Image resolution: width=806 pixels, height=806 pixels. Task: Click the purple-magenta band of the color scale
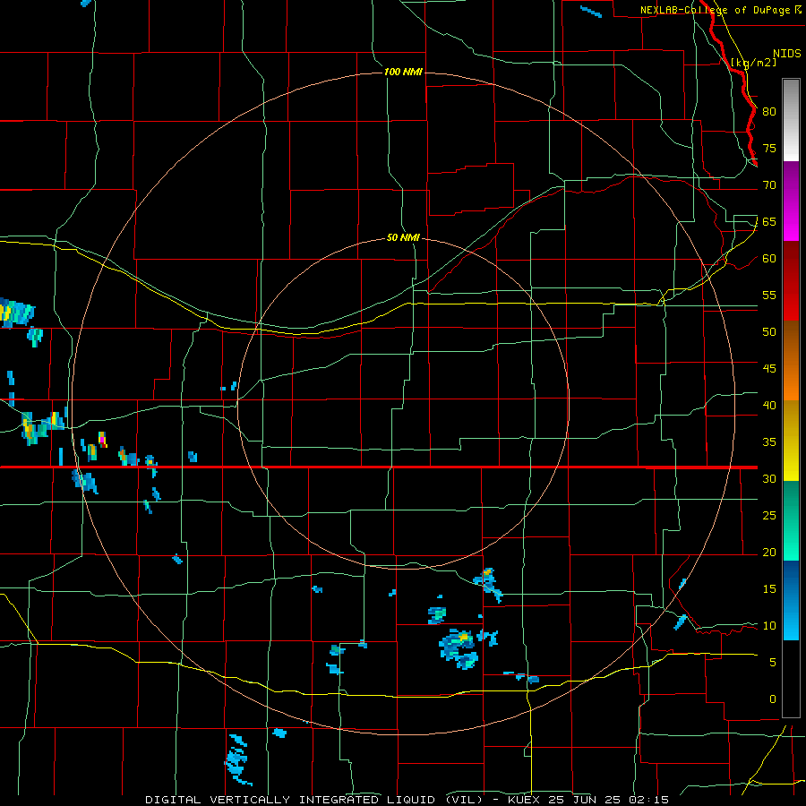tap(792, 201)
